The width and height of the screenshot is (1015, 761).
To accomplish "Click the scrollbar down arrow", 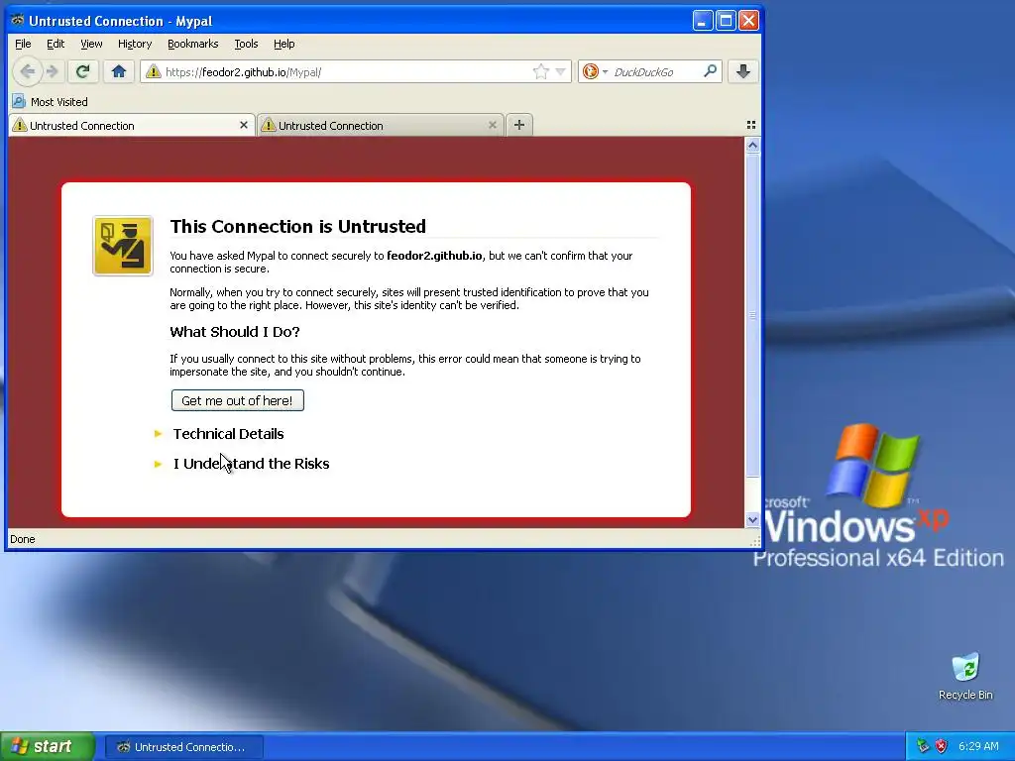I will [752, 519].
